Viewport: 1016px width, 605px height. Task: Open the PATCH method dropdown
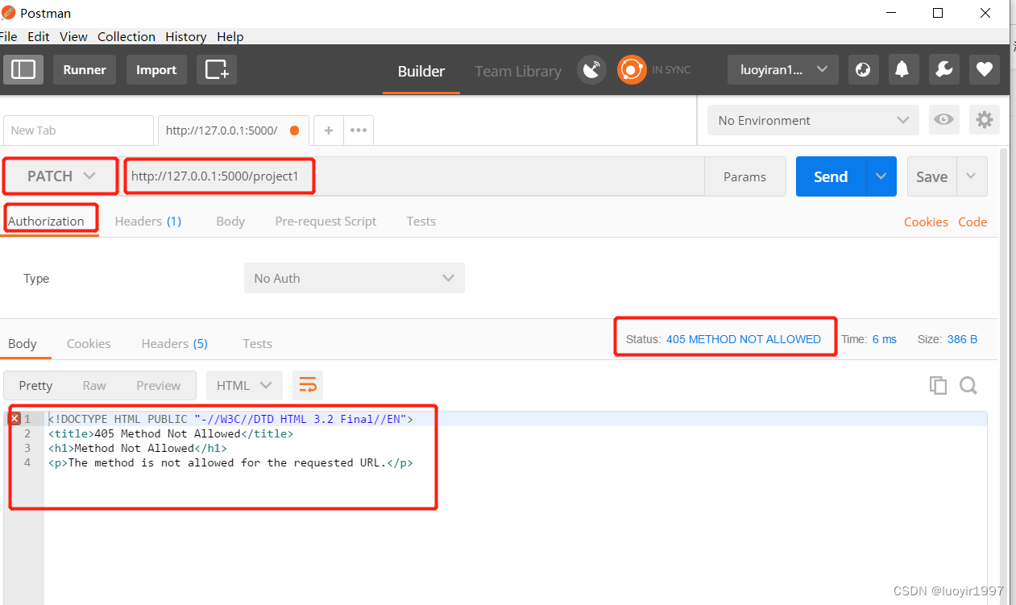point(61,176)
